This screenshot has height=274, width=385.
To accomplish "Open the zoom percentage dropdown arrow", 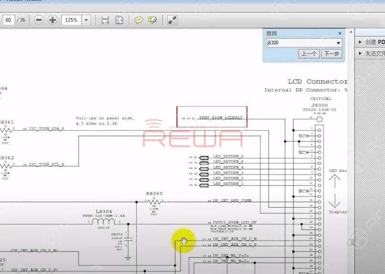I will point(86,20).
